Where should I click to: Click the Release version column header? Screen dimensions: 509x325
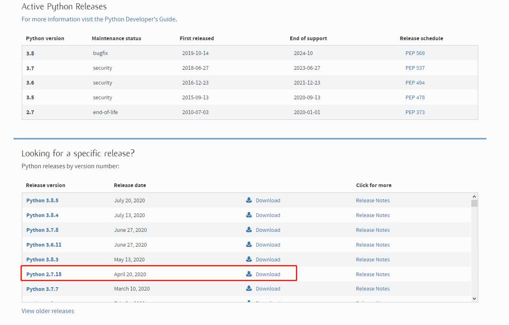pyautogui.click(x=46, y=185)
